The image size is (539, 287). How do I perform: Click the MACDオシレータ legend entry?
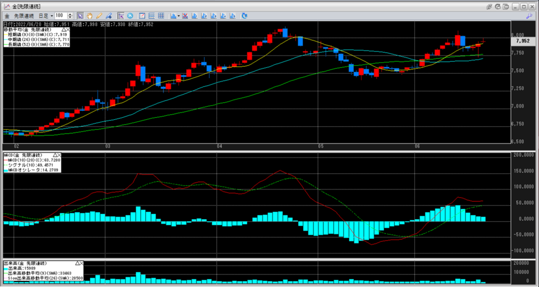(x=32, y=170)
